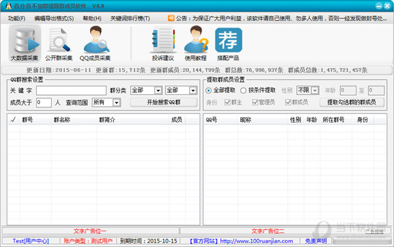Image resolution: width=394 pixels, height=247 pixels.
Task: Open Test[用户中心] link
Action: (x=31, y=241)
